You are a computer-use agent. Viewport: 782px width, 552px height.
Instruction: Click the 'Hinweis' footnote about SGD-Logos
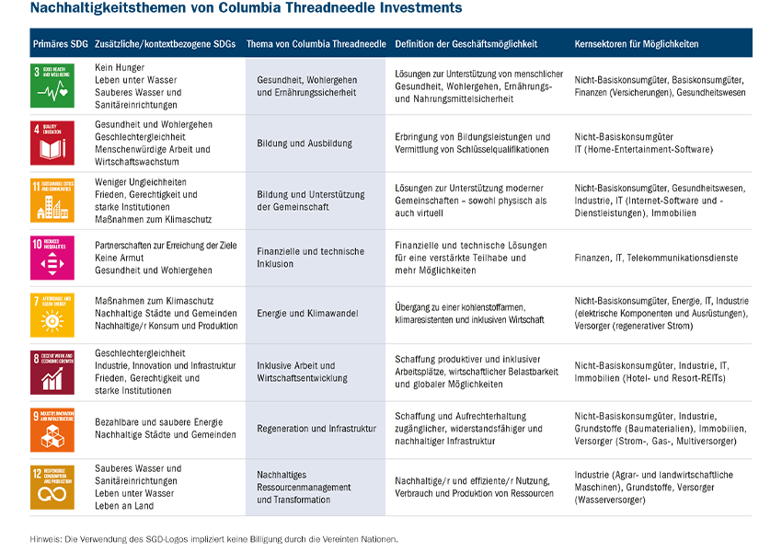214,539
